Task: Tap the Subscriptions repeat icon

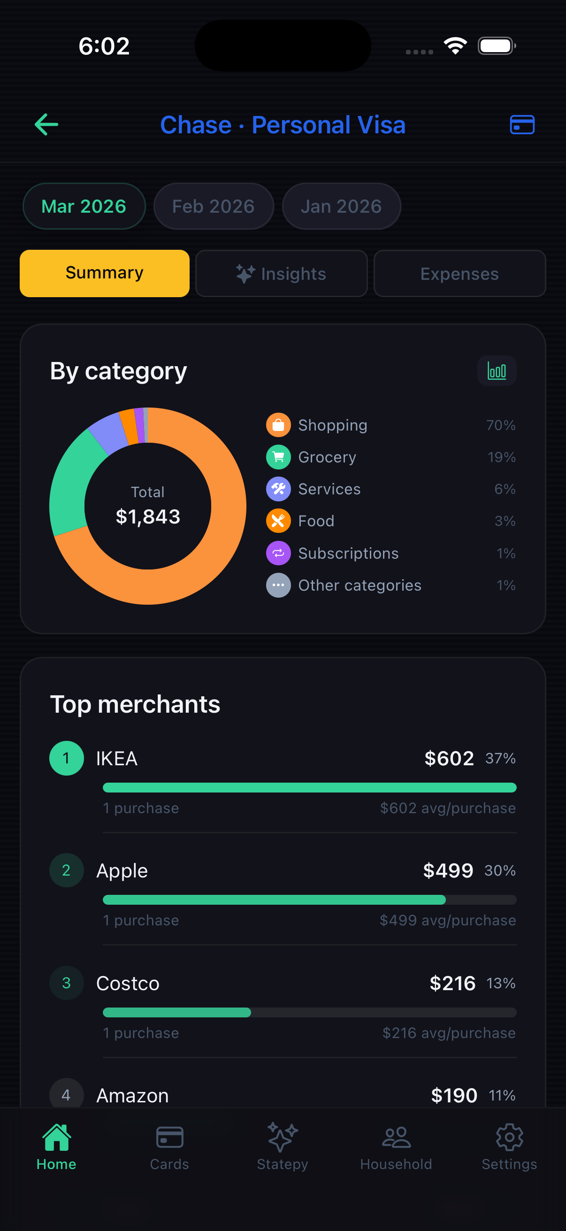Action: click(x=278, y=553)
